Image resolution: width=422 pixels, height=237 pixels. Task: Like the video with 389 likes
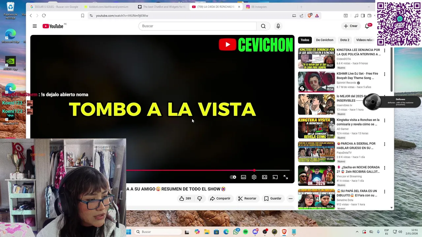(x=185, y=198)
